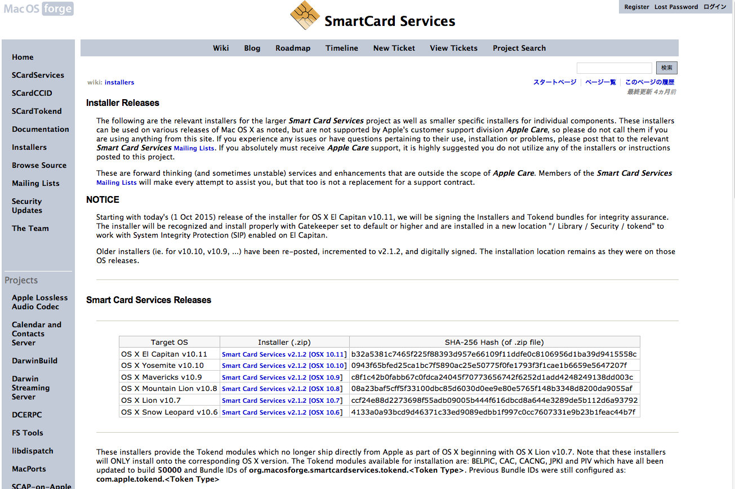Click first Mailing Lists link in intro paragraph
735x489 pixels.
tap(194, 148)
